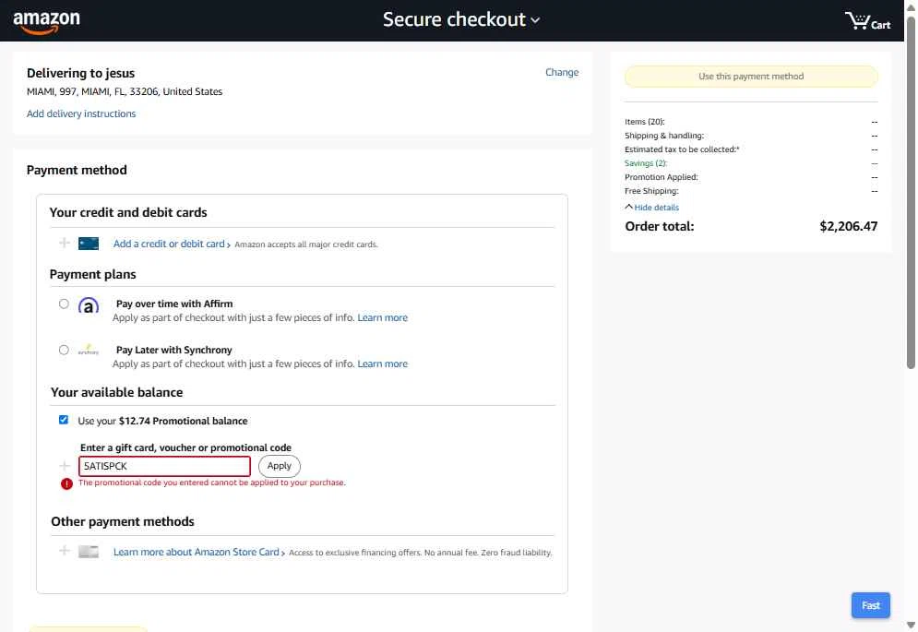Open the Amazon logo home link
Viewport: 918px width, 632px height.
pyautogui.click(x=47, y=22)
